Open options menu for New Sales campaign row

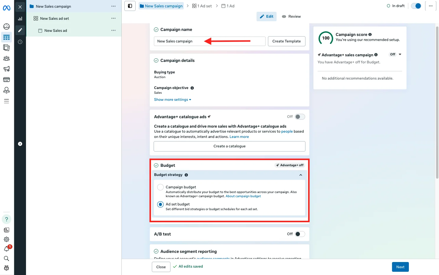[x=113, y=6]
